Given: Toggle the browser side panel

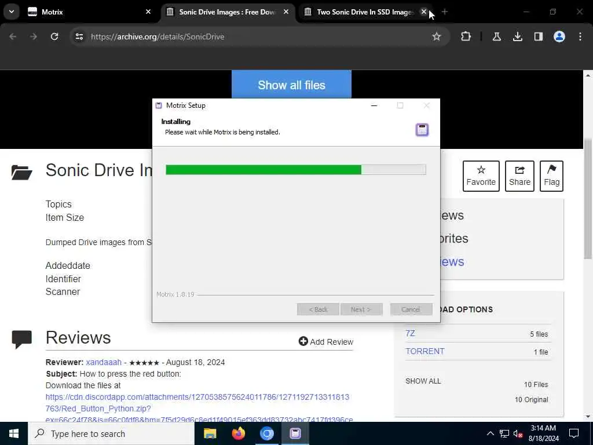Looking at the screenshot, I should pyautogui.click(x=538, y=37).
